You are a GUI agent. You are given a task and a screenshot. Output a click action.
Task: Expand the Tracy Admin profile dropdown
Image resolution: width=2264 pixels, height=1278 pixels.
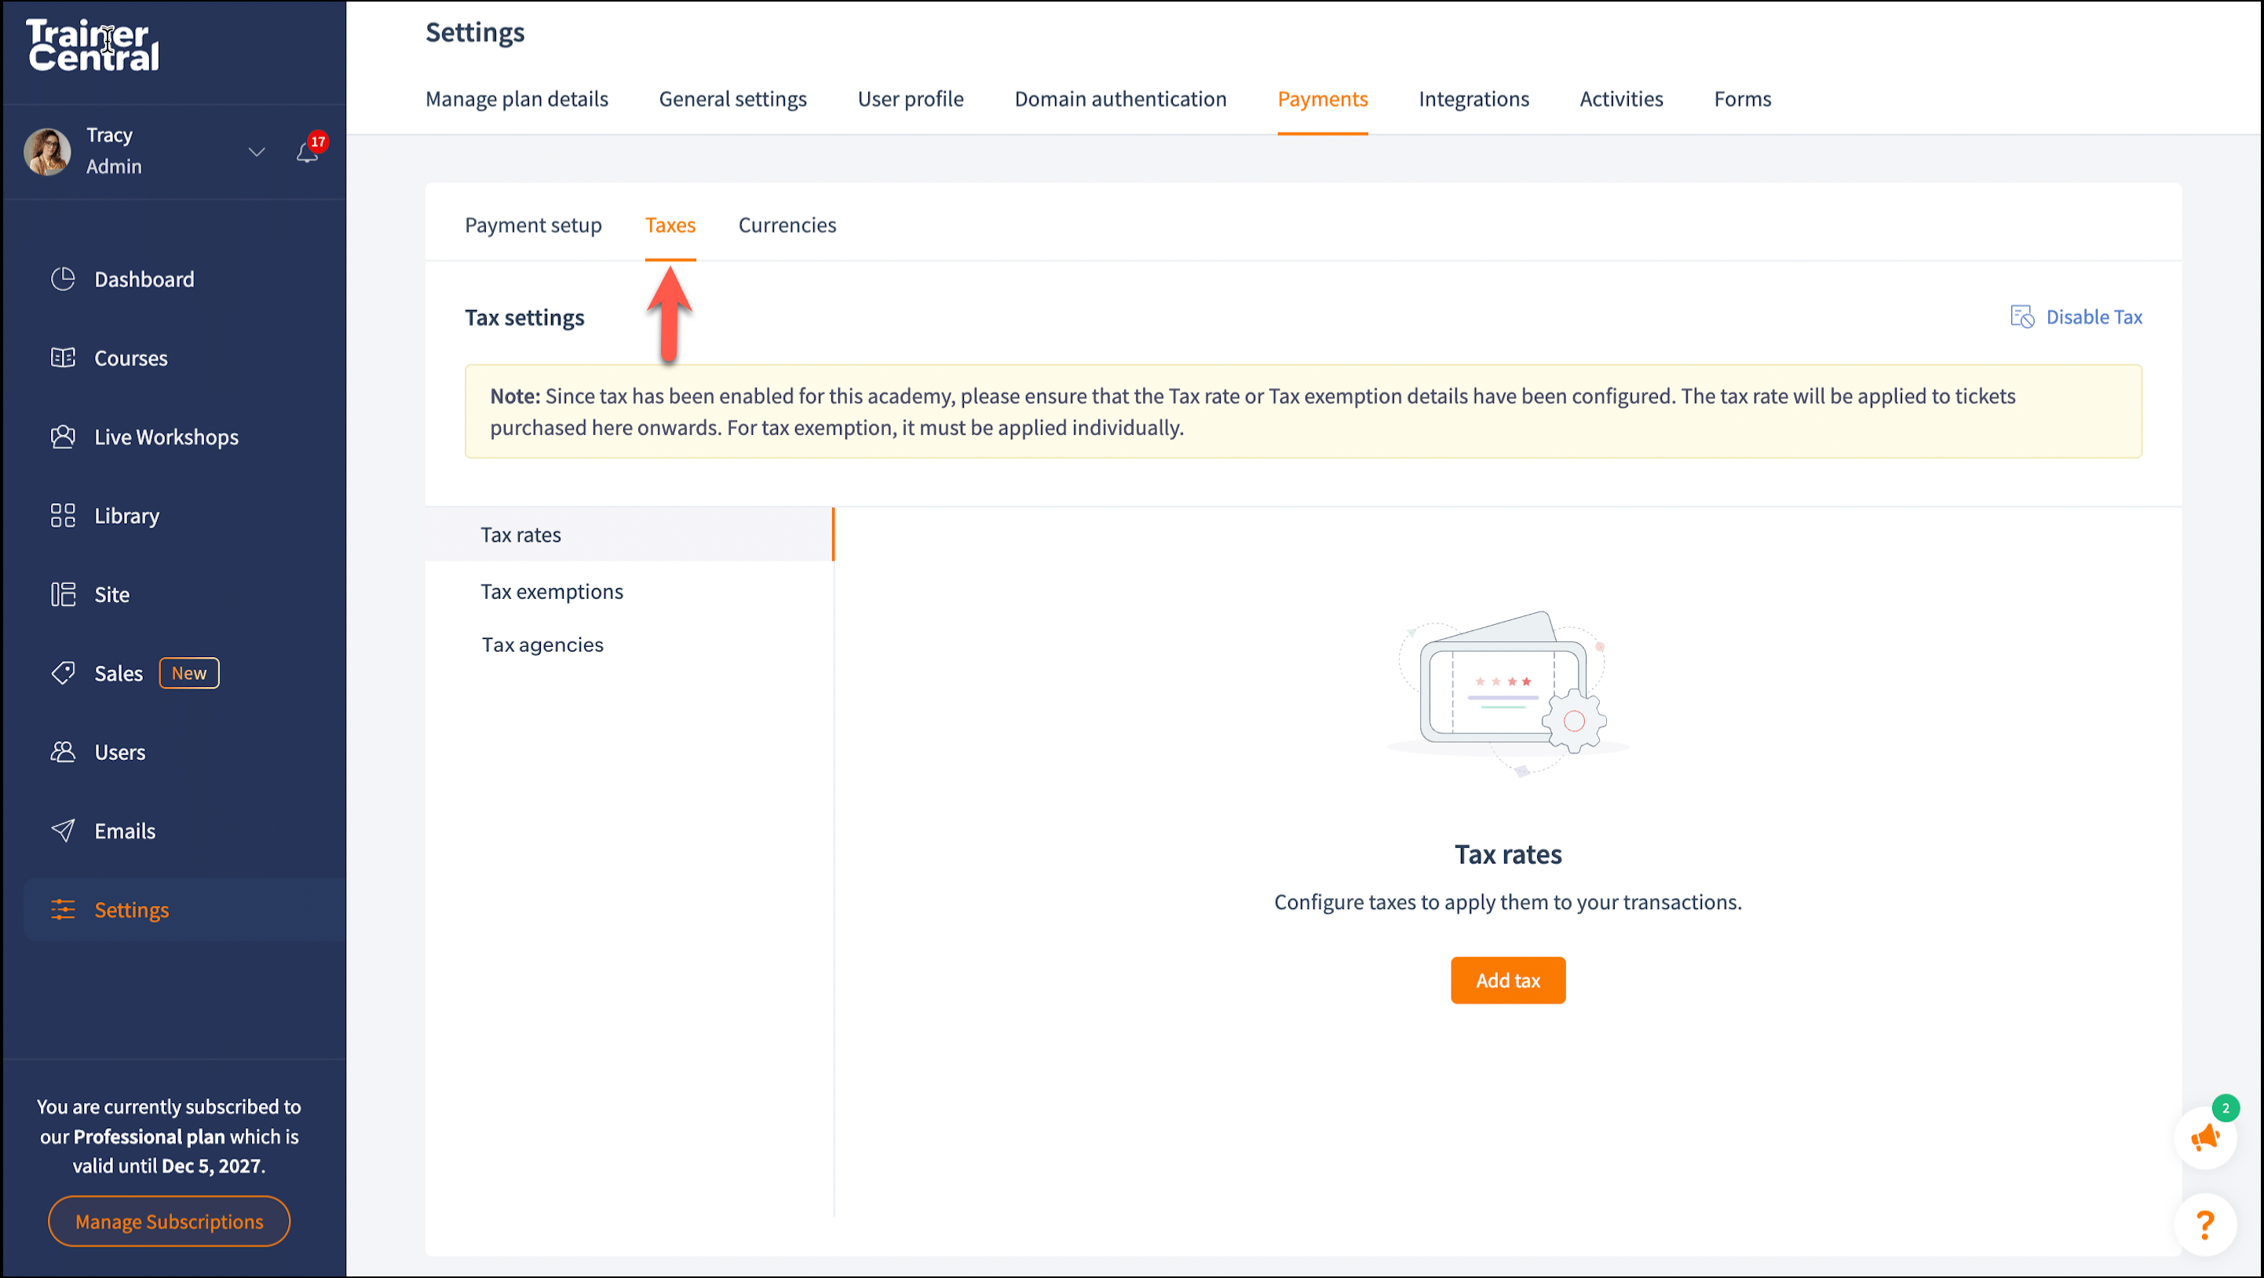pyautogui.click(x=256, y=152)
